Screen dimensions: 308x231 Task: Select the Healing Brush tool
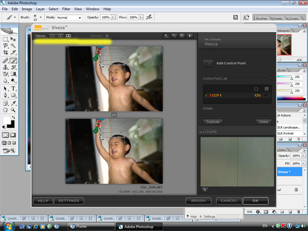pos(5,61)
